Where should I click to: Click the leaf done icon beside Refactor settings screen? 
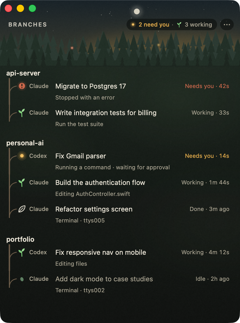click(x=22, y=209)
